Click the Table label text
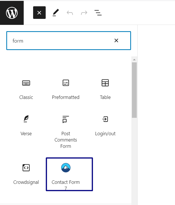This screenshot has height=205, width=175. [x=105, y=97]
